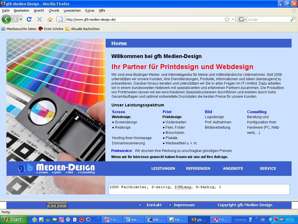298x224 pixels.
Task: Switch to the 'Par...' taskbar window
Action: (x=177, y=220)
